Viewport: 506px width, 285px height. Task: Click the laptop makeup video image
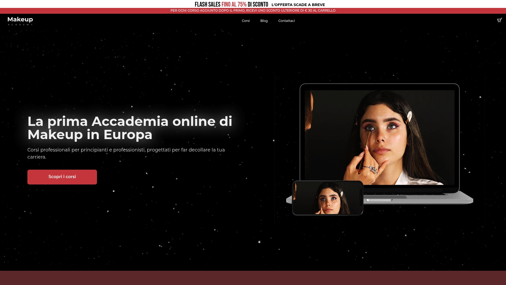(x=379, y=137)
